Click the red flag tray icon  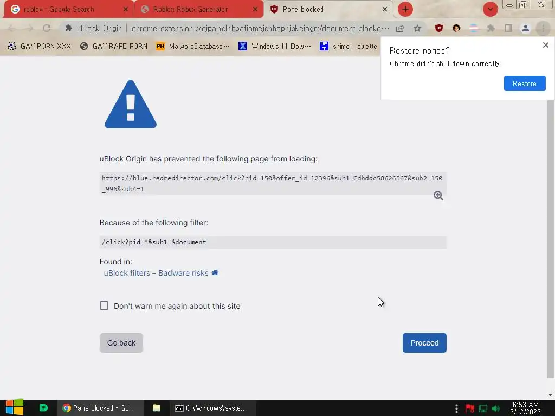point(470,408)
